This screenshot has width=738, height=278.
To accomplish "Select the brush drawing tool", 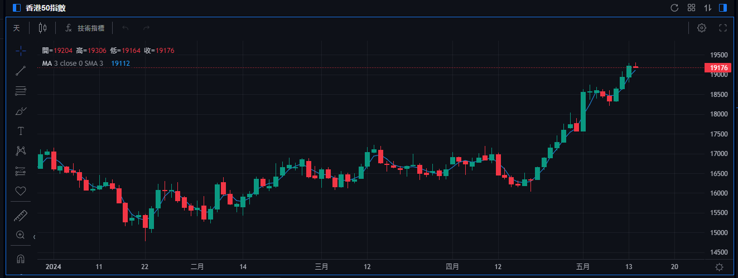I will click(x=21, y=111).
